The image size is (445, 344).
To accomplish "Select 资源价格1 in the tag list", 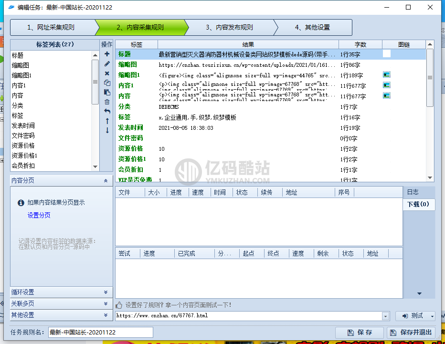I will pos(24,156).
